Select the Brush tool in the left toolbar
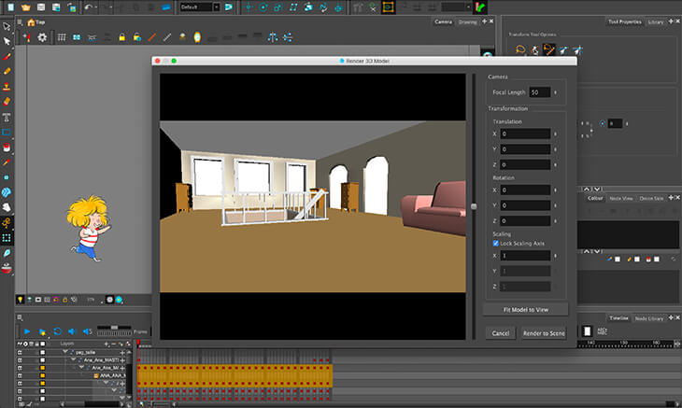 (7, 57)
